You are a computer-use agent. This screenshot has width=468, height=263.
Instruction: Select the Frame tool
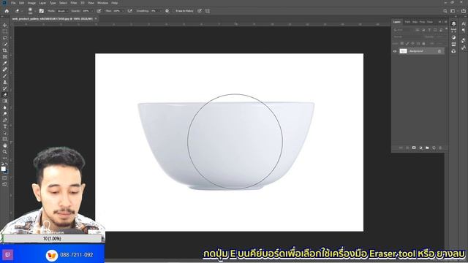click(x=5, y=57)
